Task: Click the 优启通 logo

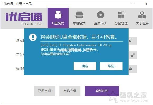Action: pos(24,17)
